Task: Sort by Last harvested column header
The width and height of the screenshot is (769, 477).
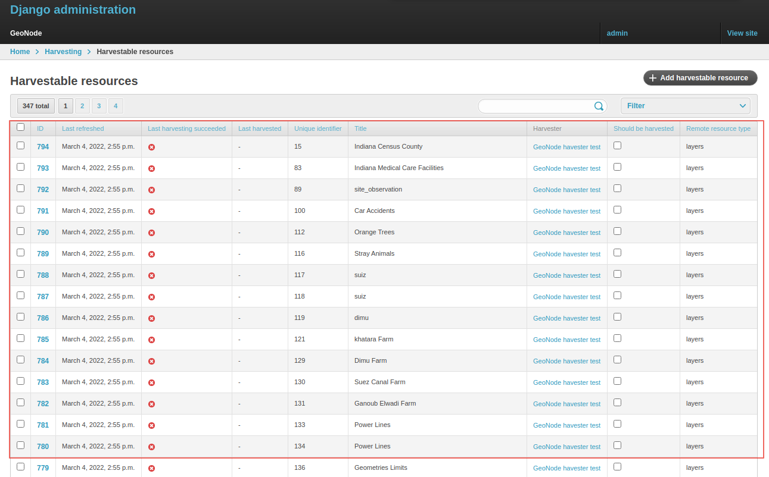Action: pos(260,128)
